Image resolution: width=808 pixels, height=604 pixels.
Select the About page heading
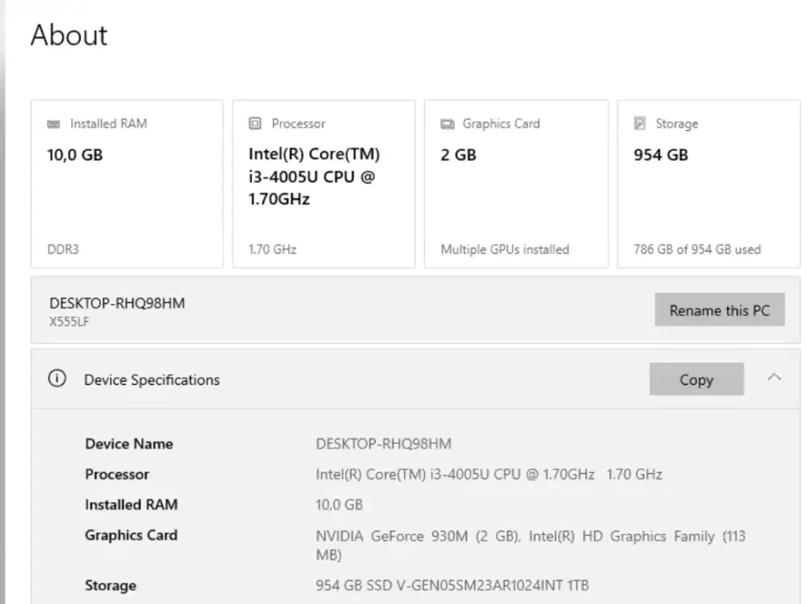69,36
